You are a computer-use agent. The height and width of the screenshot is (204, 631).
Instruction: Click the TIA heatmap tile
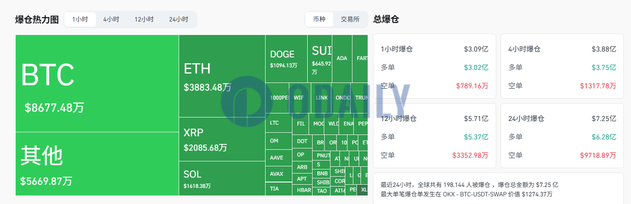tap(279, 189)
